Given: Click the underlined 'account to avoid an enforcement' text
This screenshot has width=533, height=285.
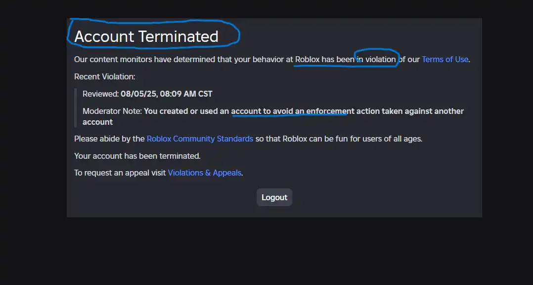Looking at the screenshot, I should [x=293, y=111].
